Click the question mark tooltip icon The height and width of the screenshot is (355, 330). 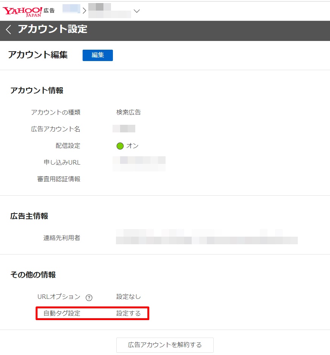[x=89, y=297]
